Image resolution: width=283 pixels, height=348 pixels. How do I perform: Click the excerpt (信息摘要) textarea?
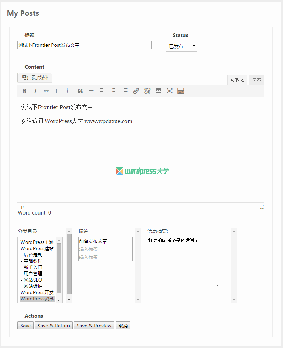(x=183, y=262)
